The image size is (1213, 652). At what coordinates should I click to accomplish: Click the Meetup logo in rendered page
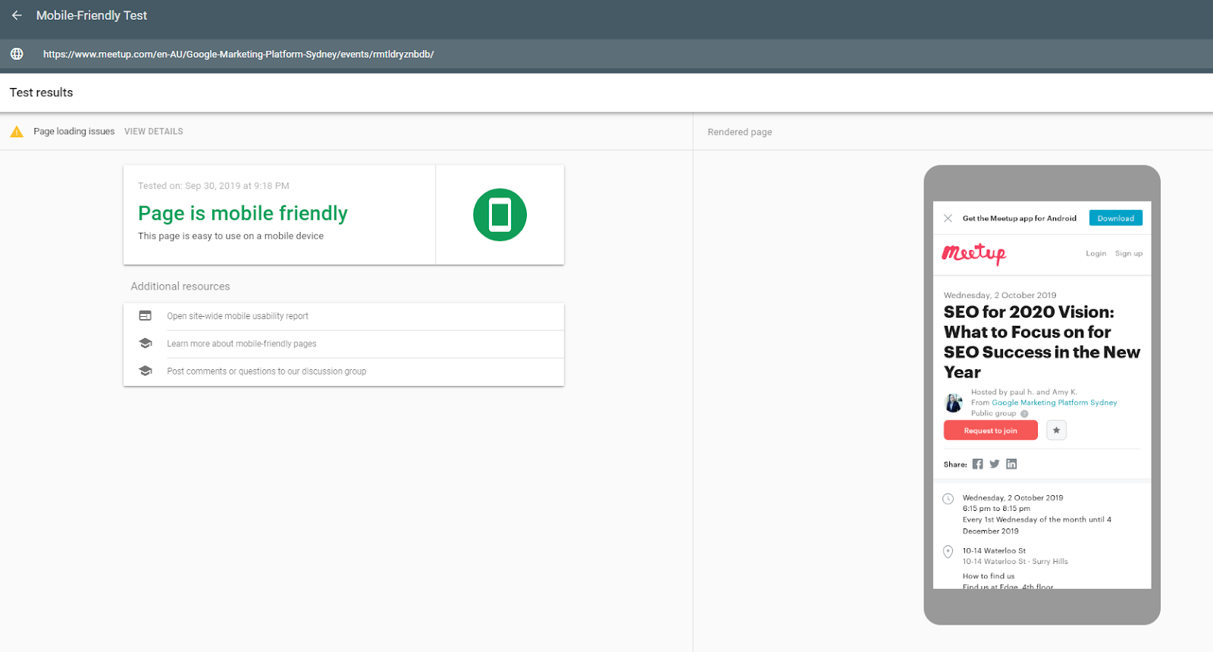(x=974, y=253)
